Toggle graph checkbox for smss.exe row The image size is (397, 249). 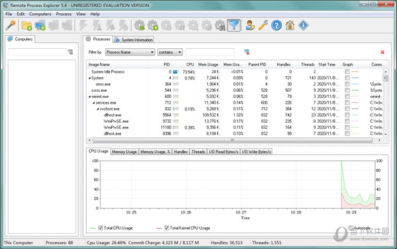[347, 84]
